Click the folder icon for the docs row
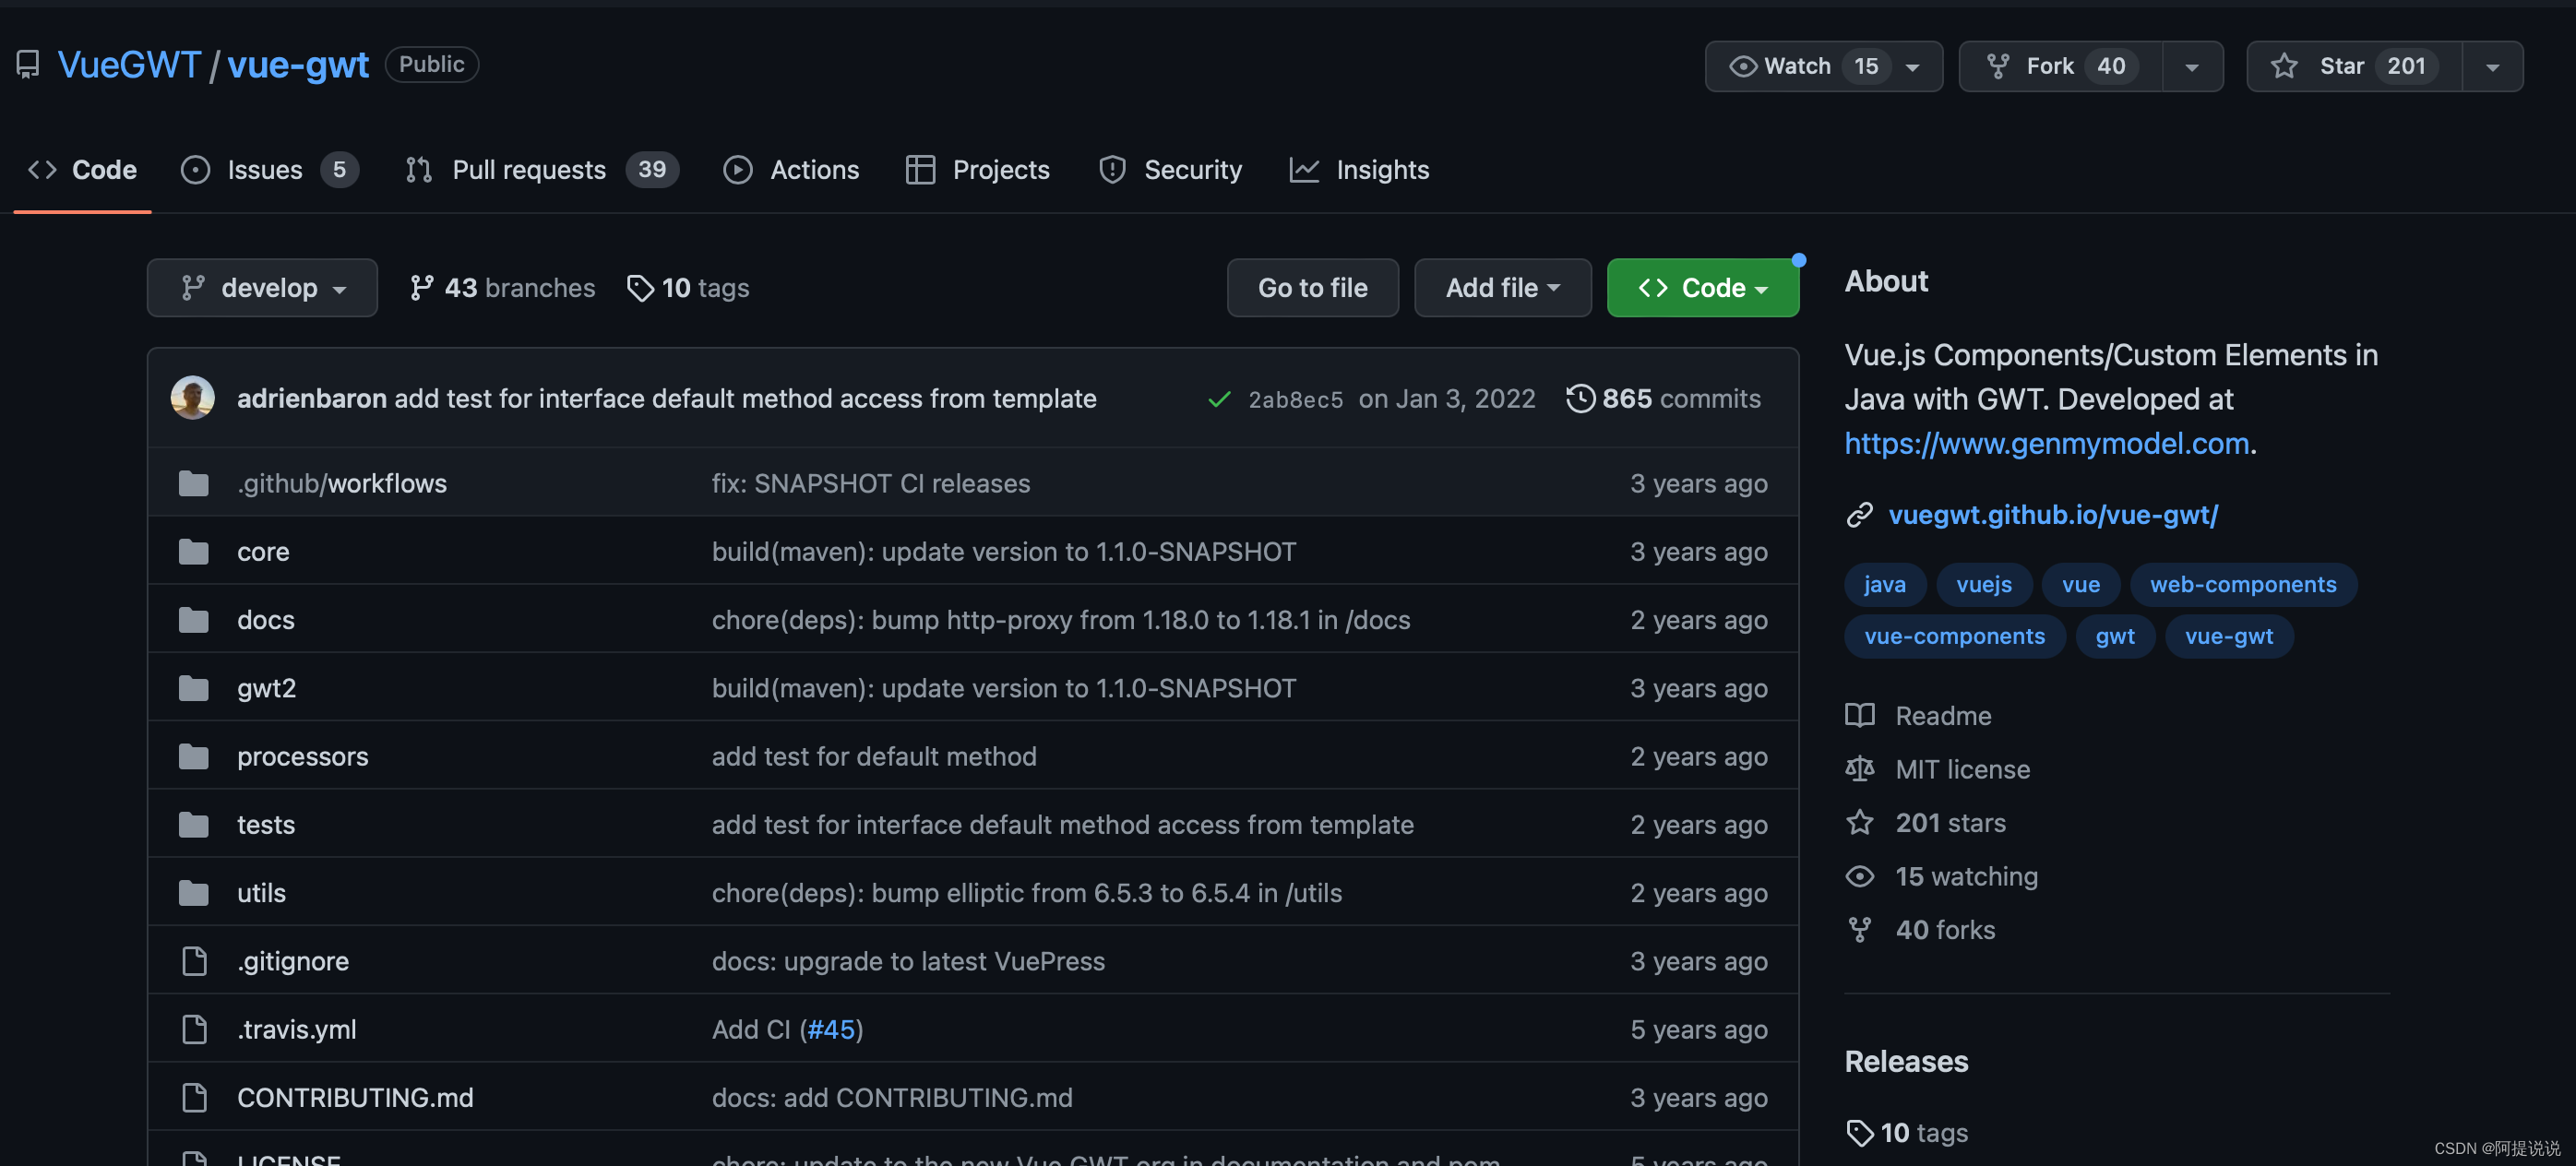The width and height of the screenshot is (2576, 1166). (194, 620)
